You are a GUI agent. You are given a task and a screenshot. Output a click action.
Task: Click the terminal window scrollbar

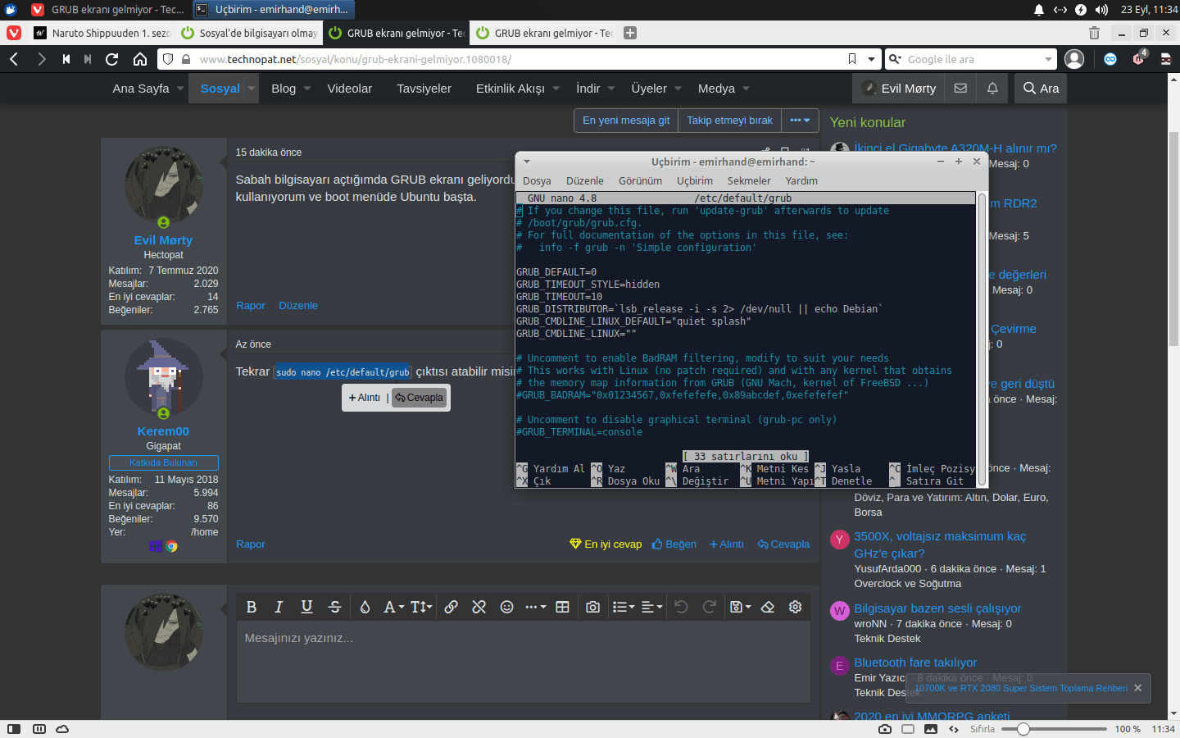coord(982,339)
